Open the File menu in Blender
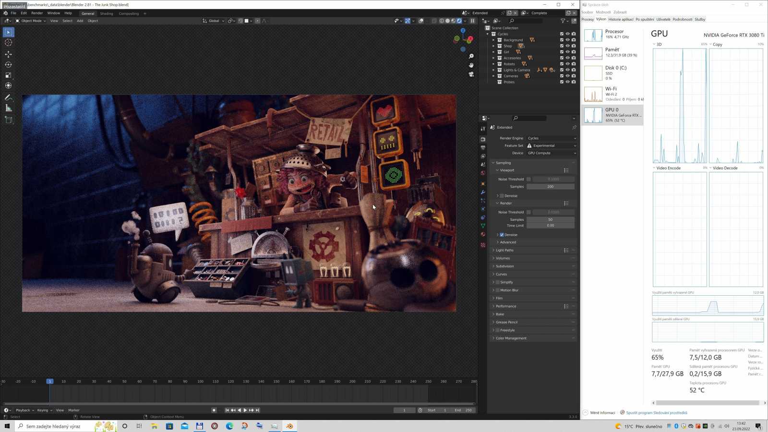The width and height of the screenshot is (768, 432). [13, 13]
